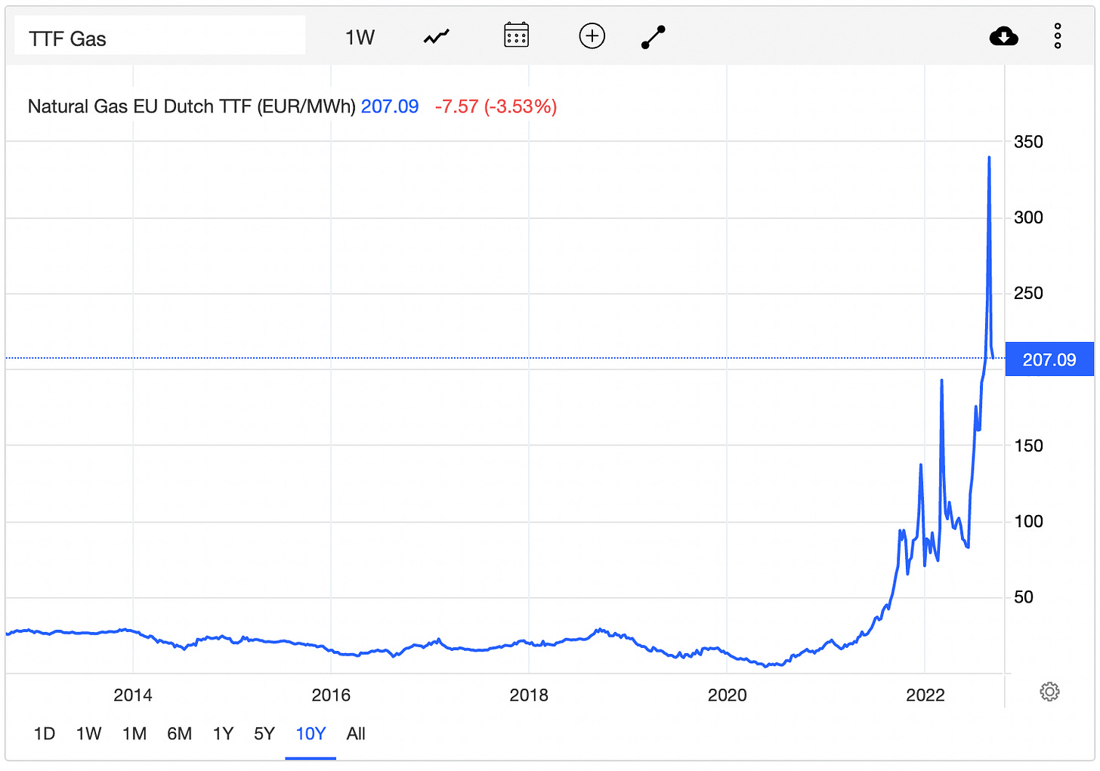1100x771 pixels.
Task: Open the 1W interval dropdown
Action: [x=360, y=38]
